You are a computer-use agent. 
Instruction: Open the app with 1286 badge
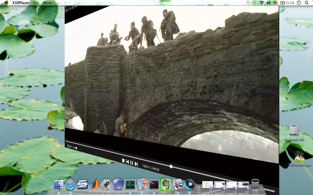pyautogui.click(x=142, y=184)
